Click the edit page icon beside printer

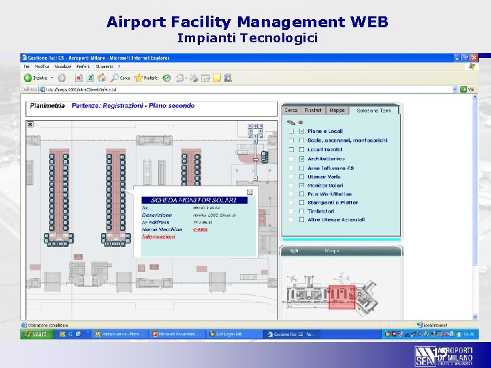pyautogui.click(x=205, y=78)
